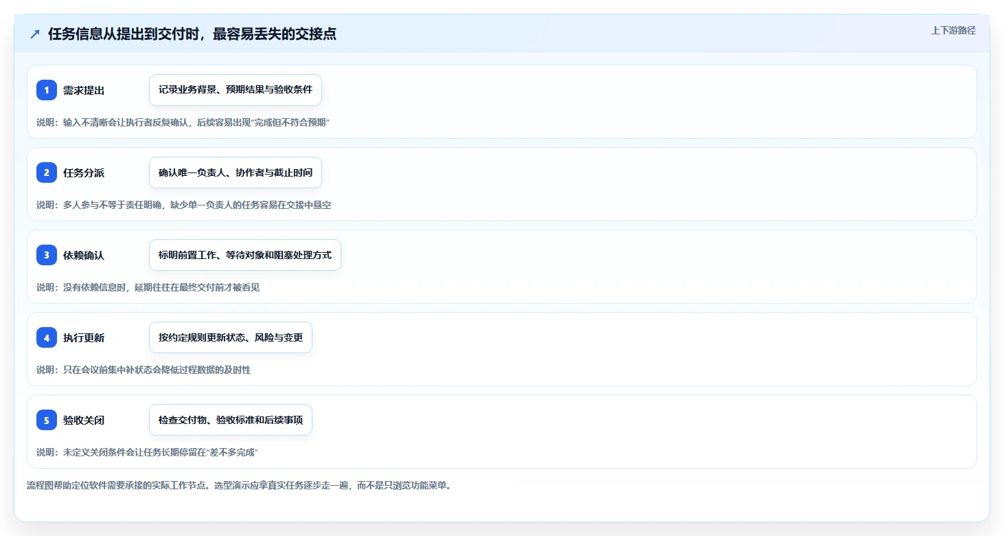Click the footer text starting 流程图帮助定位软件
The height and width of the screenshot is (536, 1004).
coord(239,485)
